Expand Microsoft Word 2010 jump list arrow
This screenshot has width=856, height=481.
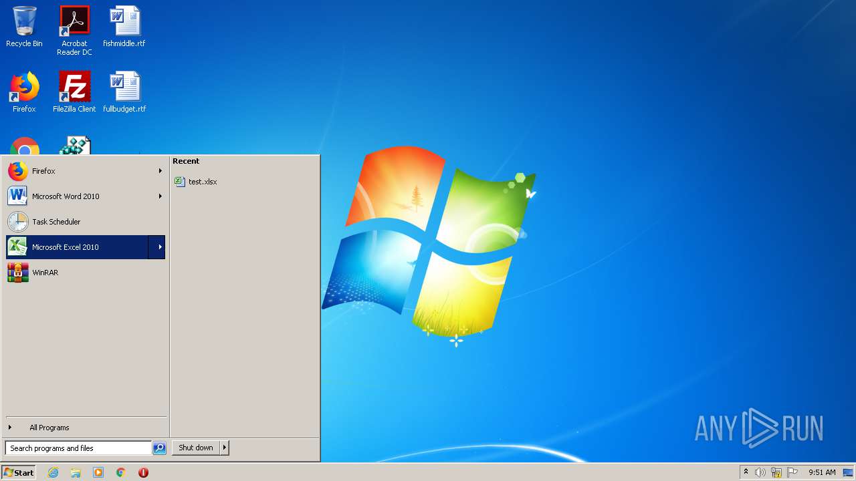pyautogui.click(x=160, y=196)
